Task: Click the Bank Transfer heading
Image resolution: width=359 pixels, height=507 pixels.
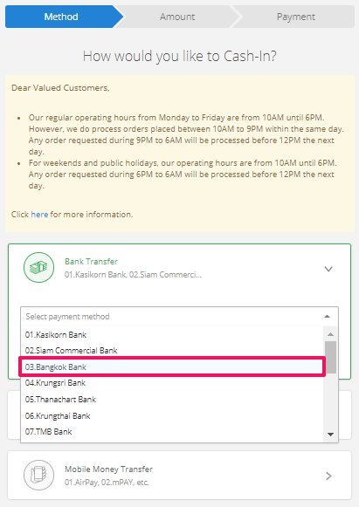Action: point(92,261)
